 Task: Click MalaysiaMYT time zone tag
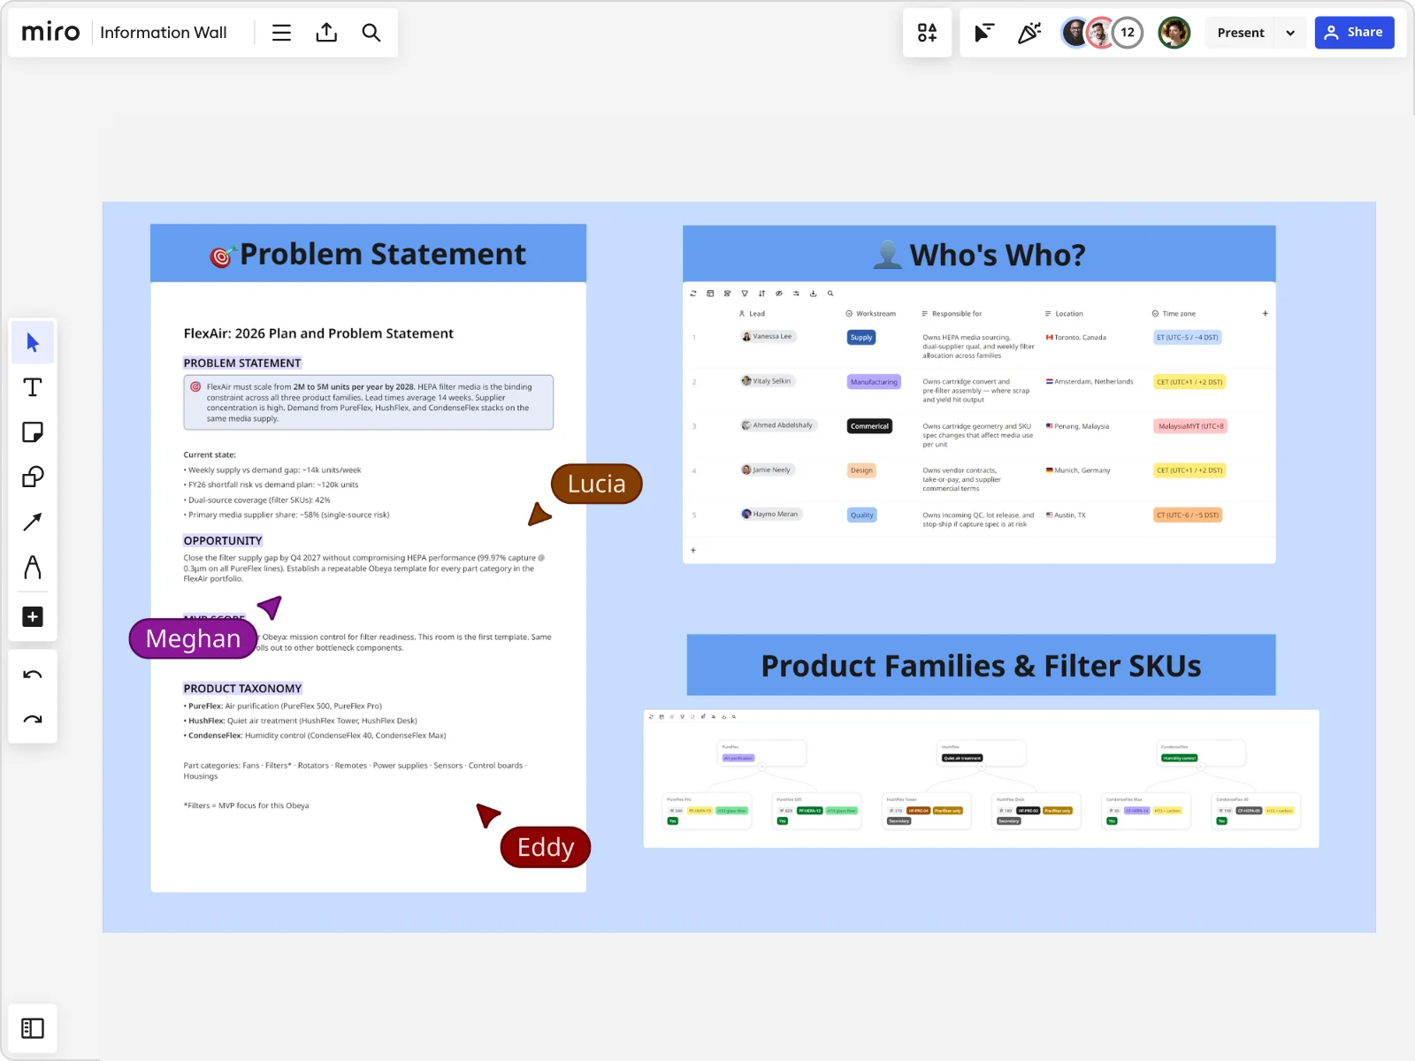pos(1190,426)
